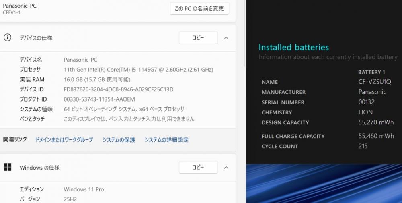Select the version value 25H2
The image size is (402, 203).
tap(70, 199)
